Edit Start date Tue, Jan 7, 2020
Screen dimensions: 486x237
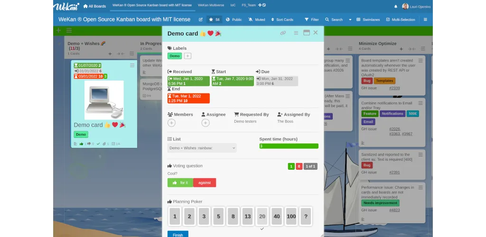(x=233, y=81)
